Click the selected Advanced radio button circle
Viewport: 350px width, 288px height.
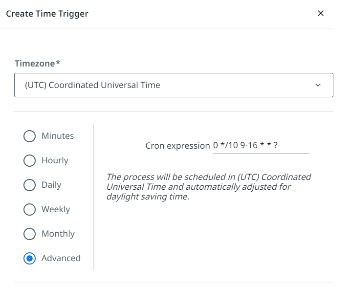tap(29, 258)
